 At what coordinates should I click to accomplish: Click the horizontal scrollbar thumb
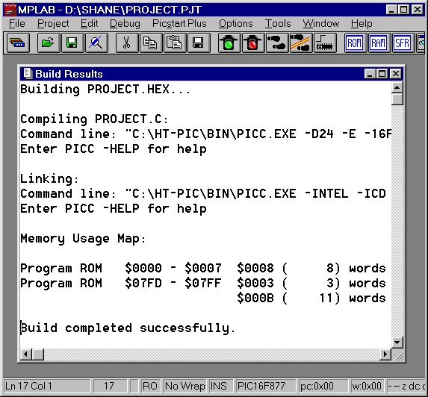38,354
